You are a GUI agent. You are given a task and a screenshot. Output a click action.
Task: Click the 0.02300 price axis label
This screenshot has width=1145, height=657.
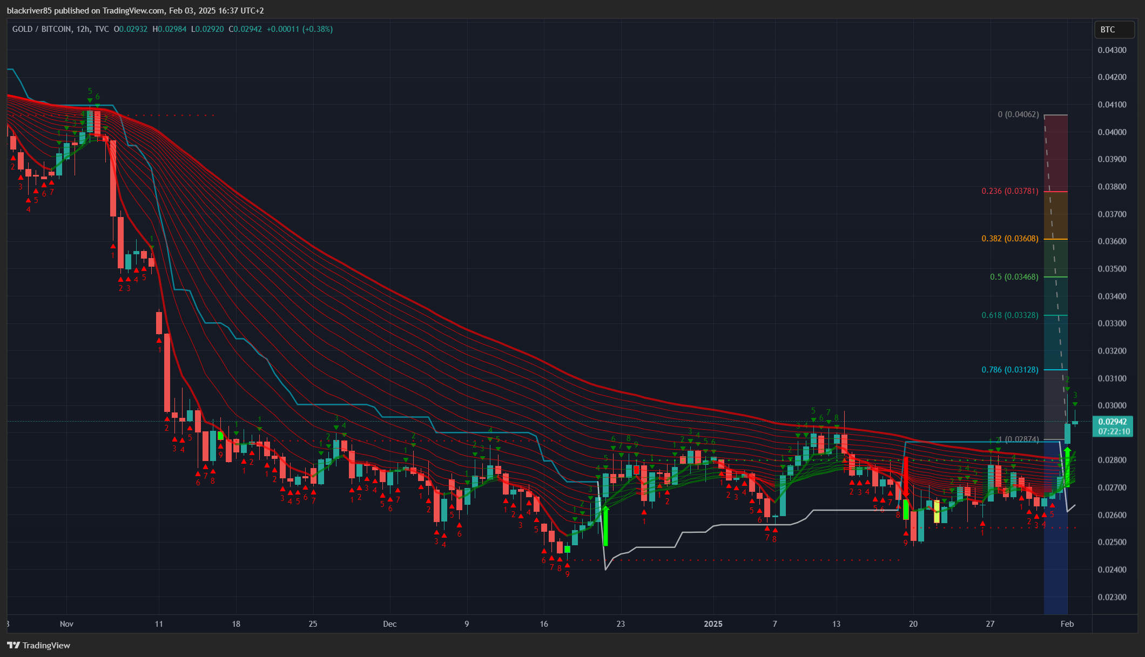click(x=1112, y=597)
